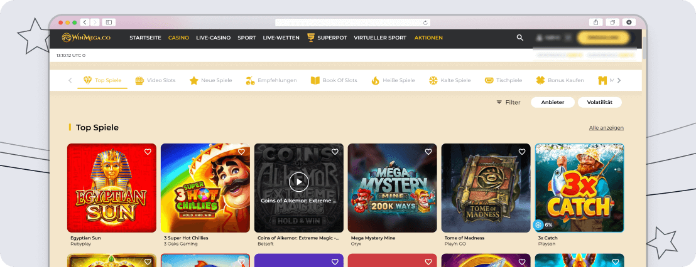Open Virtueller Sport menu item
Viewport: 696px width, 267px height.
point(380,38)
